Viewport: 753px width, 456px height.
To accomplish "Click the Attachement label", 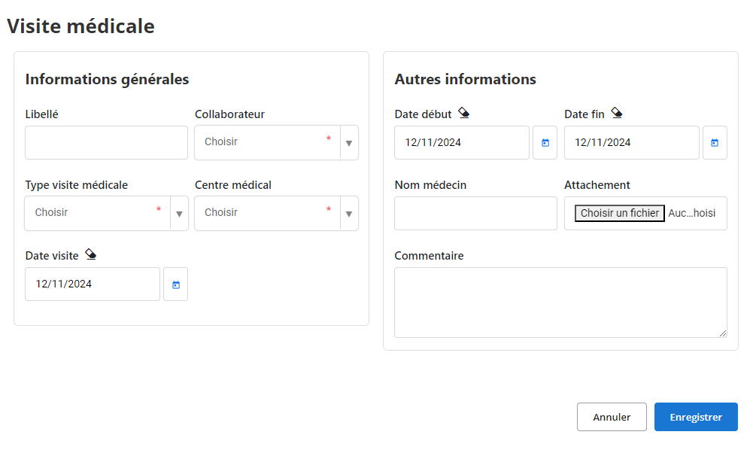I will point(597,185).
